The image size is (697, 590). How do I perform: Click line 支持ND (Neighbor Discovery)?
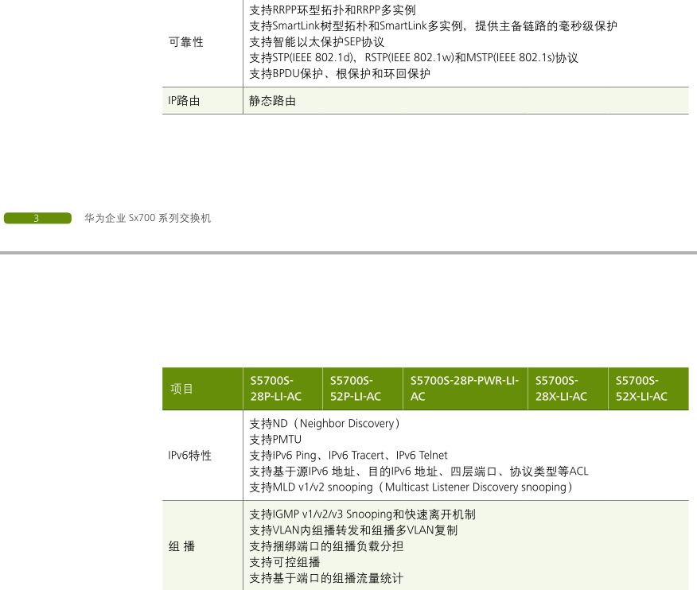[x=325, y=424]
